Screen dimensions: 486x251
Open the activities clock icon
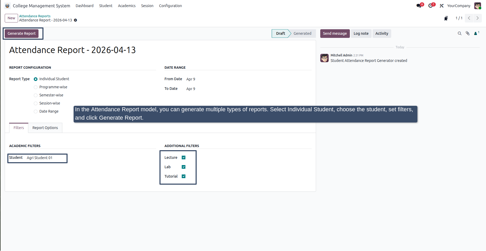430,6
